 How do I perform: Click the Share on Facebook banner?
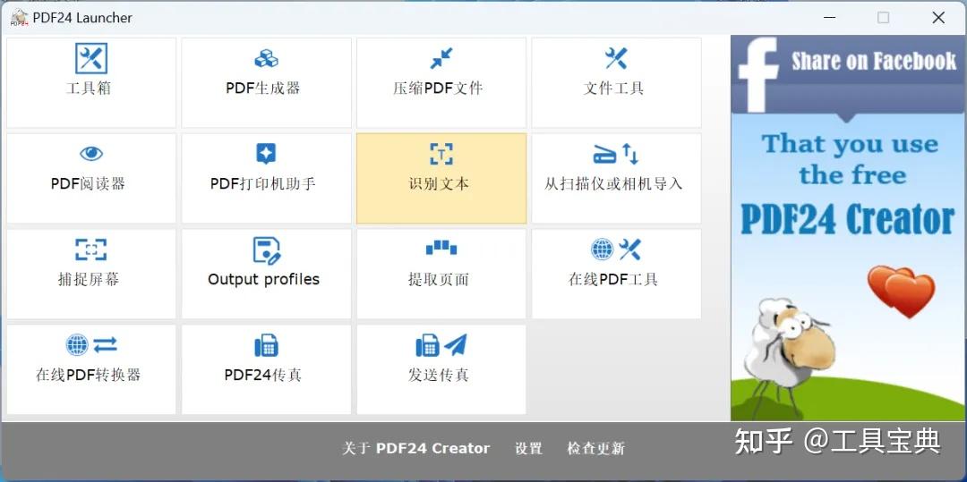(x=849, y=228)
